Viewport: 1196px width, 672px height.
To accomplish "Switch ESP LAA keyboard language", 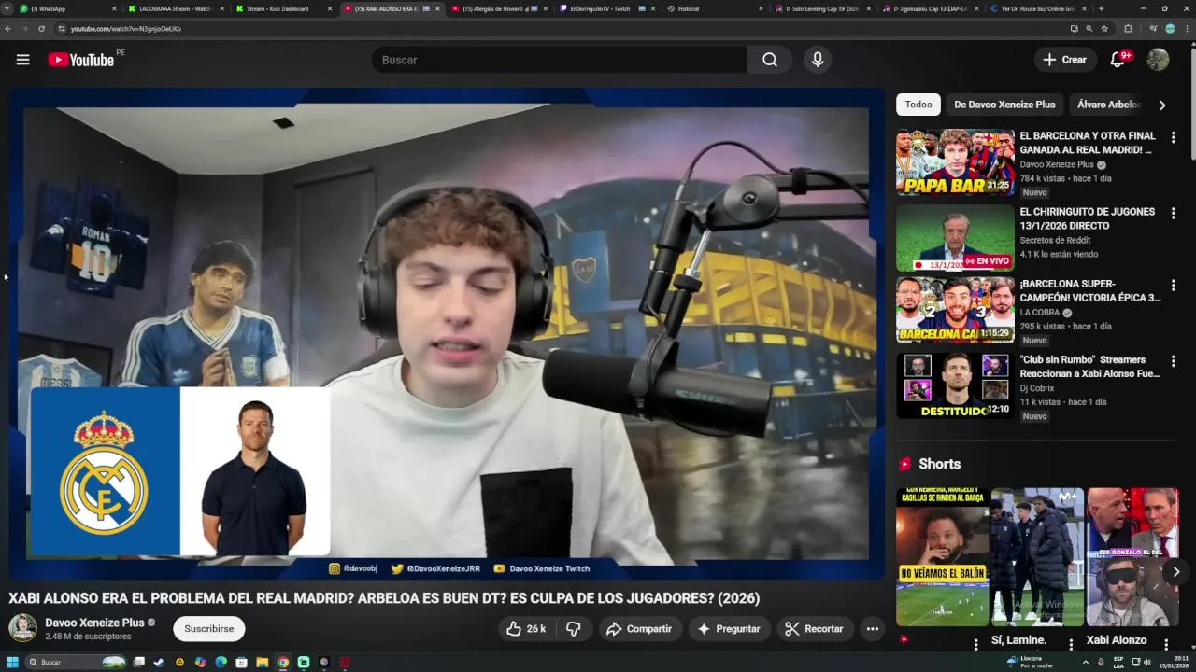I will 1118,663.
